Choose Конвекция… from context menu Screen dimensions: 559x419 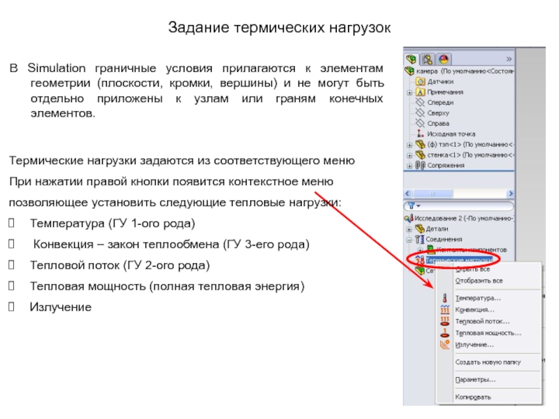pyautogui.click(x=474, y=309)
